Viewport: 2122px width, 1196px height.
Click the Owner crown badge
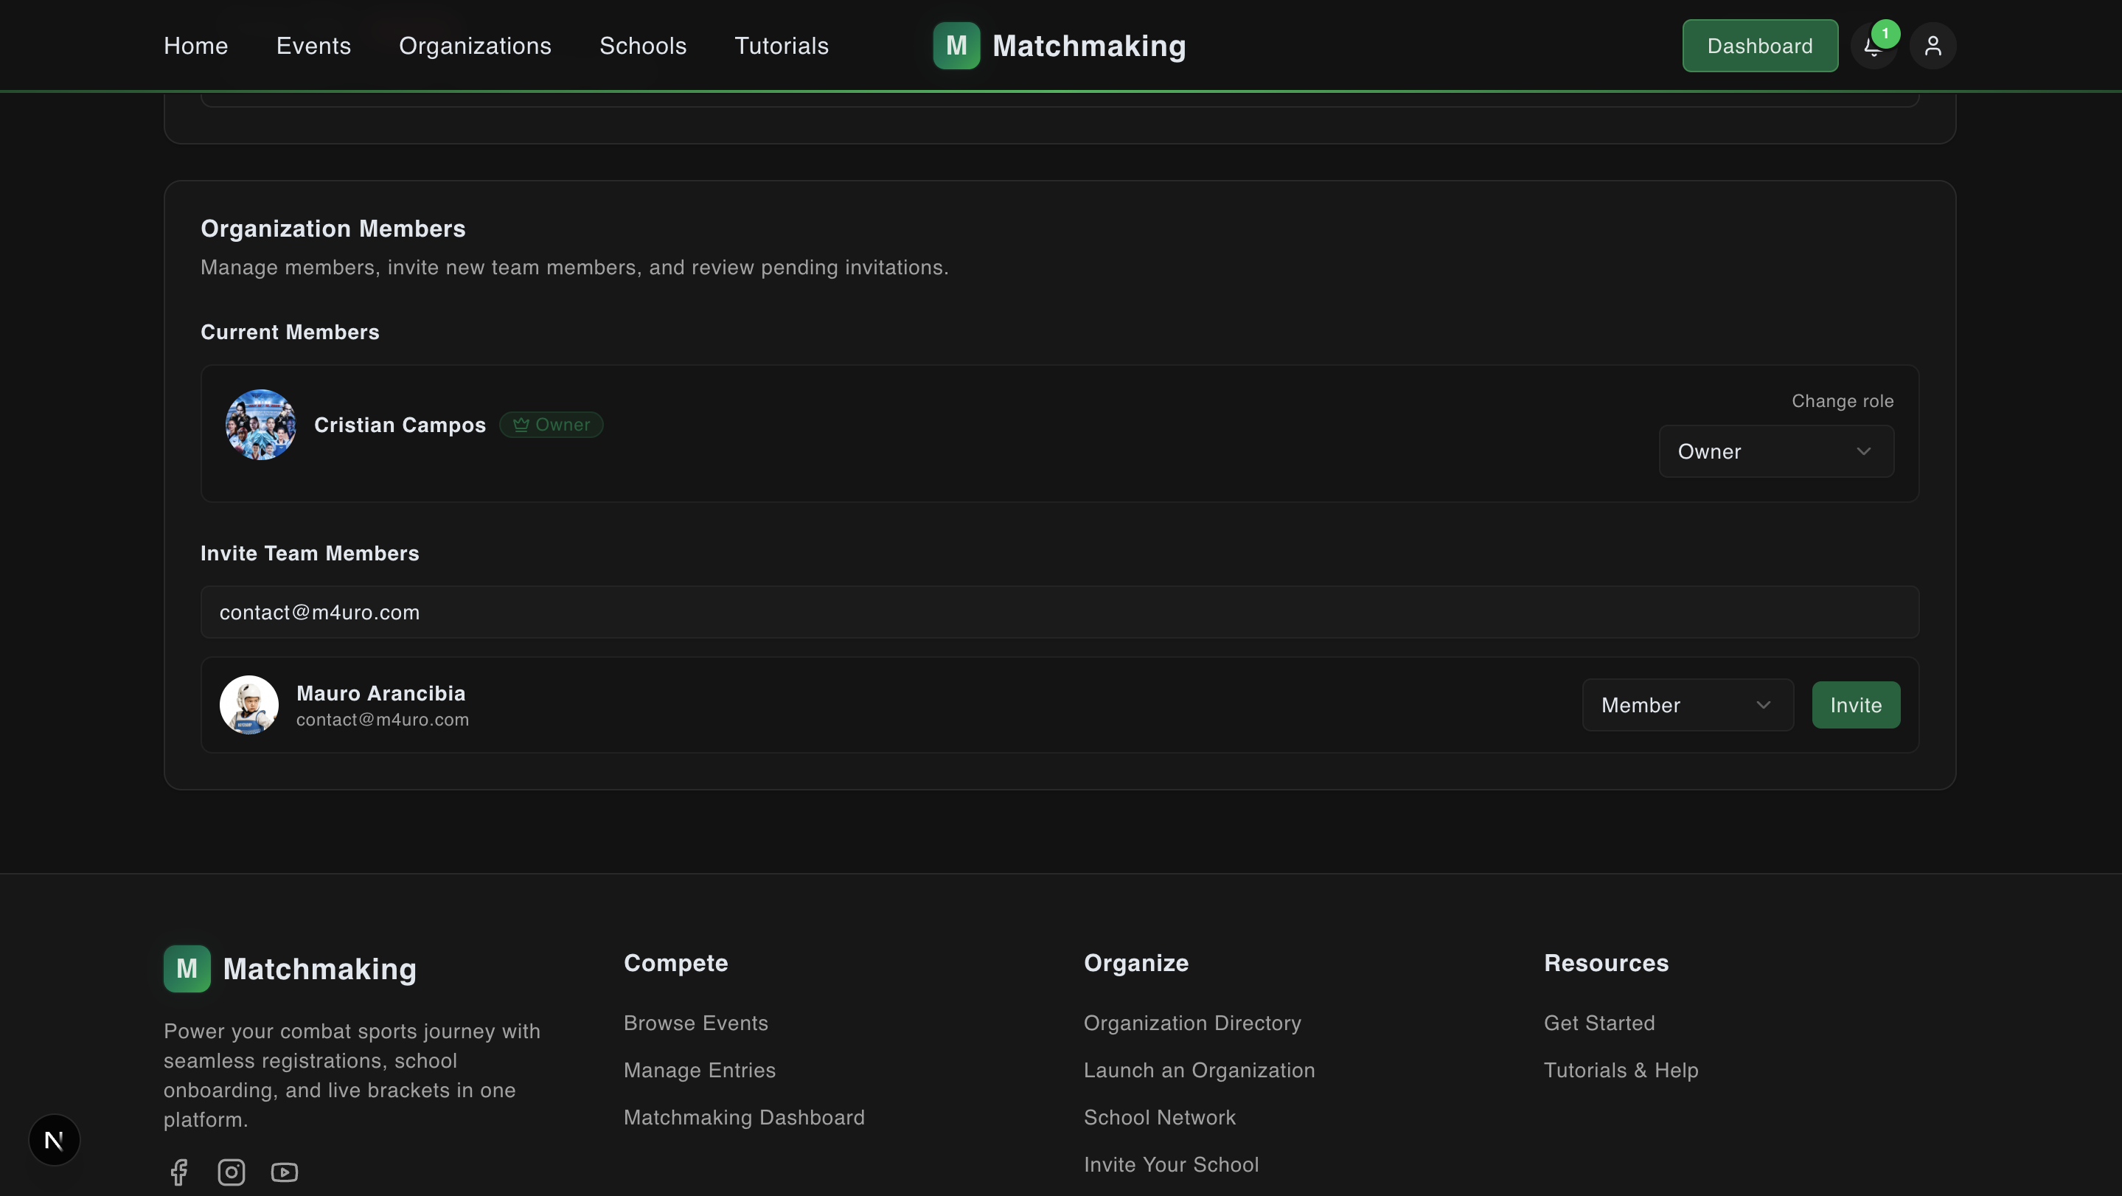551,425
